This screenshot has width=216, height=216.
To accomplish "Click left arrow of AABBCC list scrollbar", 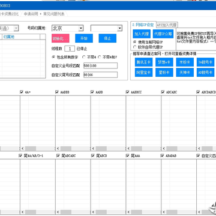I will point(128,148).
